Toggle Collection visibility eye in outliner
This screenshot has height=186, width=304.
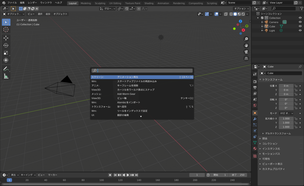(x=300, y=18)
